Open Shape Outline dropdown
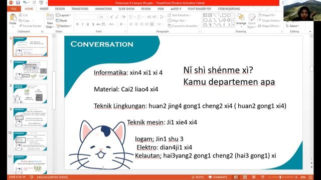The image size is (321, 180). point(269,20)
